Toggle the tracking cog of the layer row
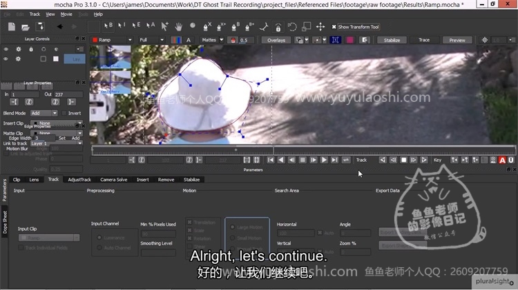The height and width of the screenshot is (290, 518). click(x=18, y=59)
